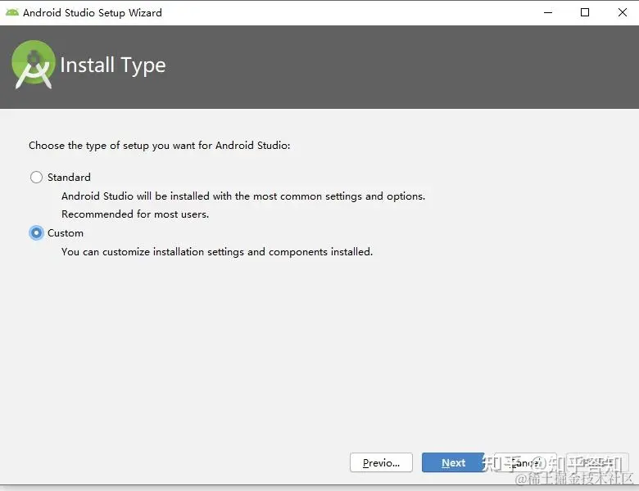Click the Android Studio logo in header
The height and width of the screenshot is (491, 639).
(x=34, y=65)
